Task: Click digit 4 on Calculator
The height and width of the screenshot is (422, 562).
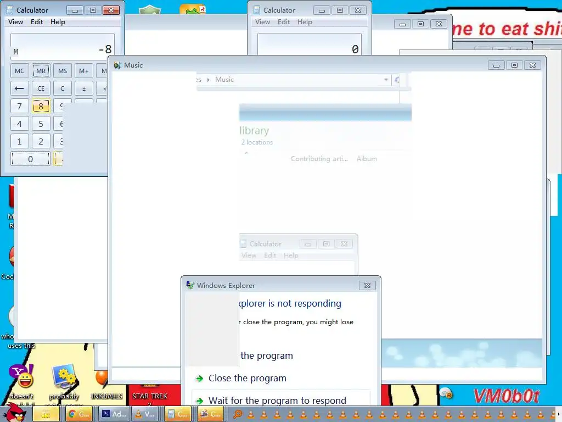Action: (x=19, y=124)
